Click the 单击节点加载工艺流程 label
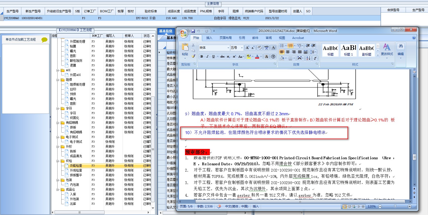 tap(21, 39)
